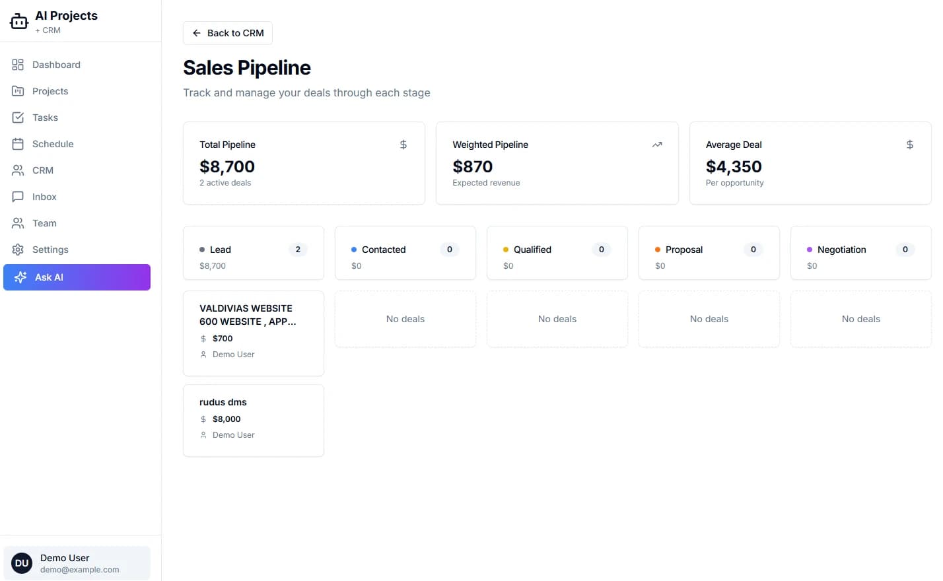943x581 pixels.
Task: Open the Projects section via its folder icon
Action: coord(18,90)
